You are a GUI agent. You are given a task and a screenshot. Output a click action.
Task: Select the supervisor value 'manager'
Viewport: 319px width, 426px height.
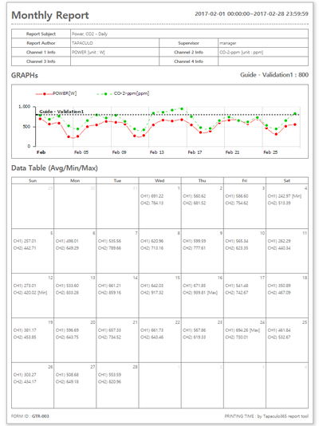click(x=228, y=43)
